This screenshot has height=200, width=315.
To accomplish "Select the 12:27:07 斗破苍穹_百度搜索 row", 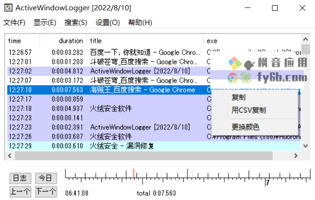I will (x=154, y=80).
